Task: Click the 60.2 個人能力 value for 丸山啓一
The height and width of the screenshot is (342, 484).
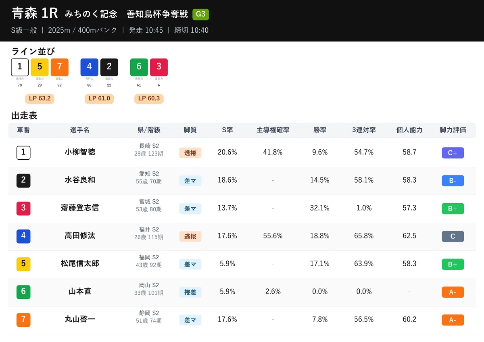Action: pos(409,319)
